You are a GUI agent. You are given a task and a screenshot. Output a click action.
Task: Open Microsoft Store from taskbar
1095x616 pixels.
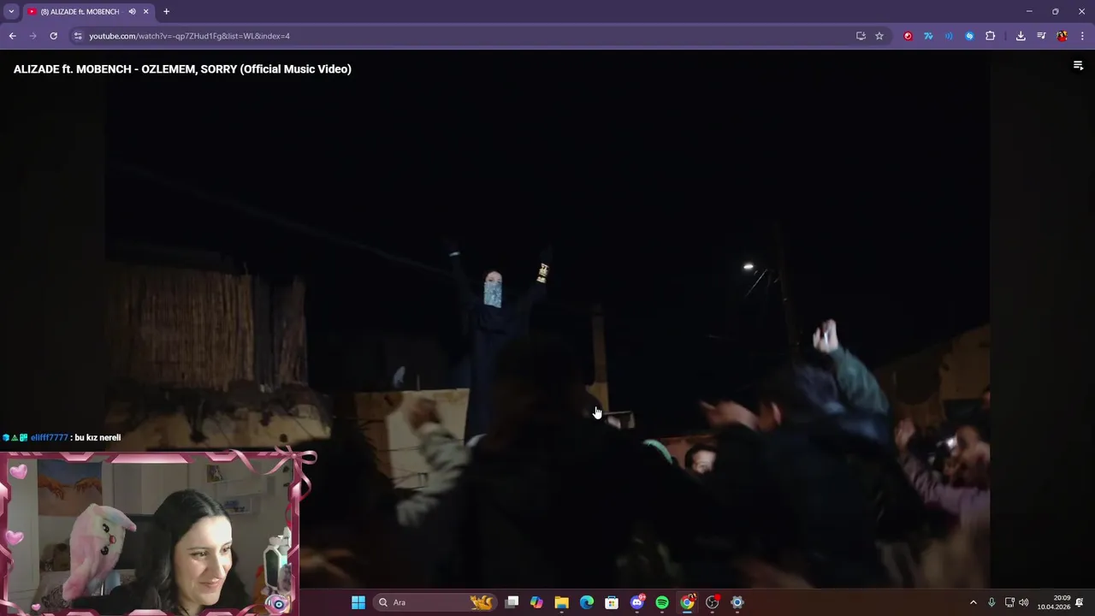(x=612, y=602)
